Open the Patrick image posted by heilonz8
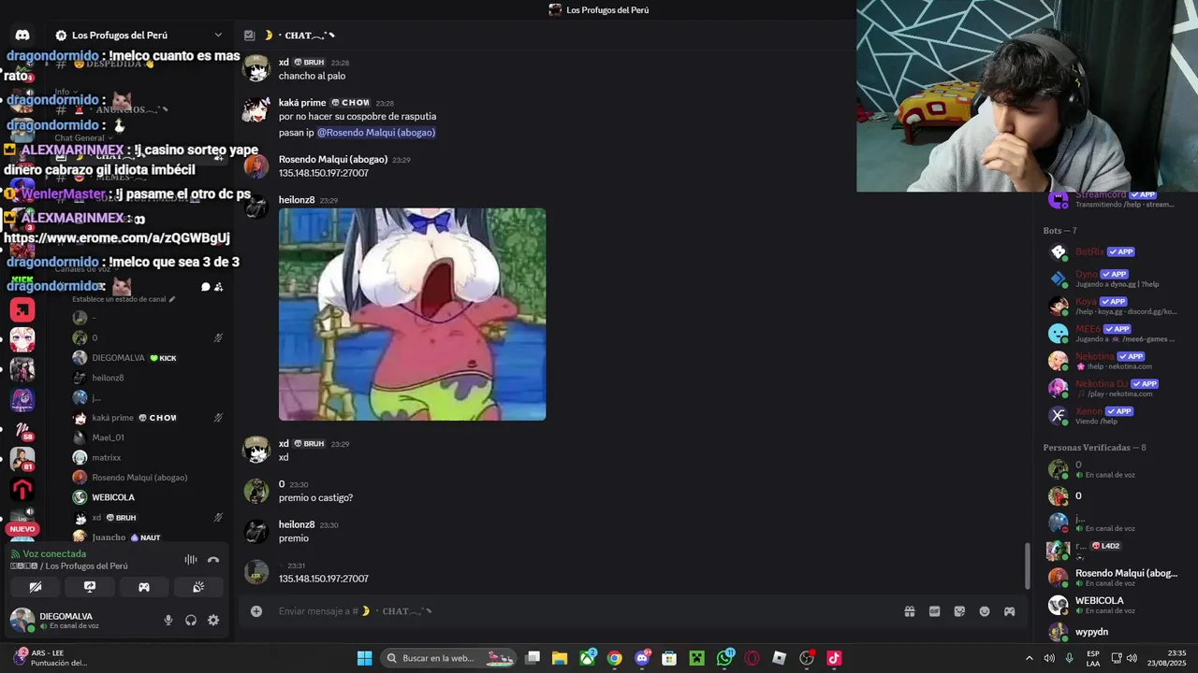The image size is (1198, 673). point(412,314)
